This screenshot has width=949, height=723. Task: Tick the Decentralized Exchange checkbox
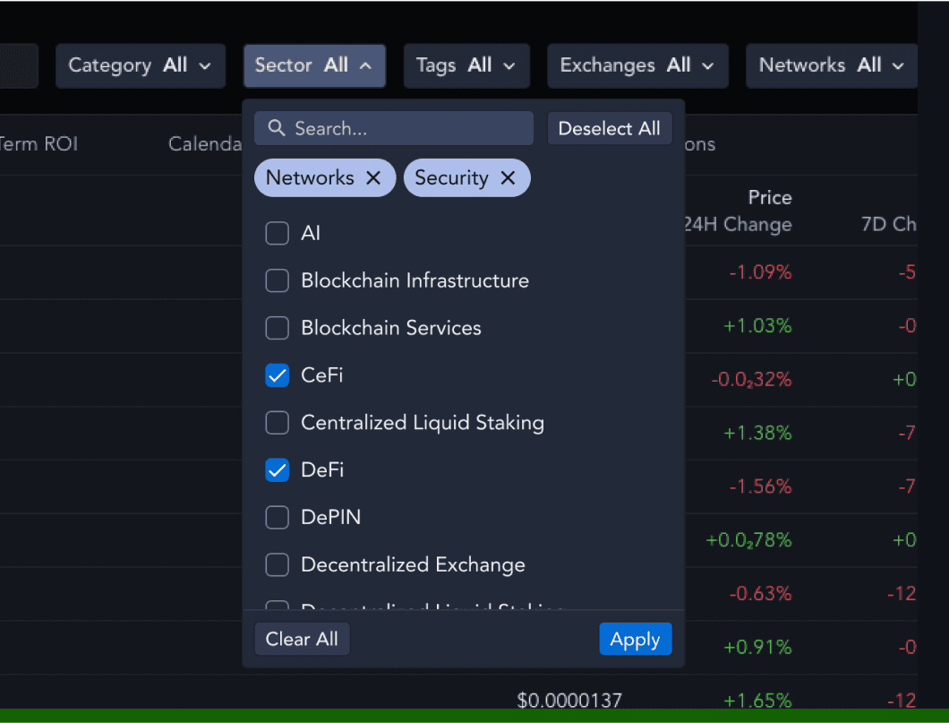point(278,564)
